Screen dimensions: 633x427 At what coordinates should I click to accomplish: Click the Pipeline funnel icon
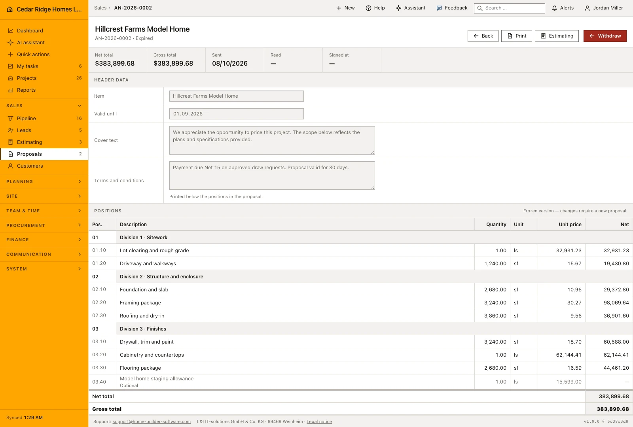tap(11, 119)
